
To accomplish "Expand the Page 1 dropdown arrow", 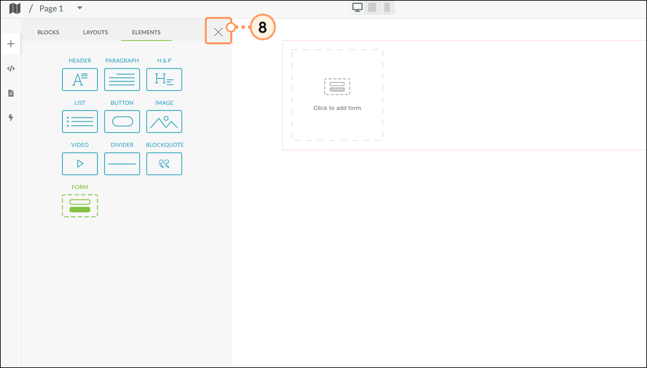I will click(80, 8).
